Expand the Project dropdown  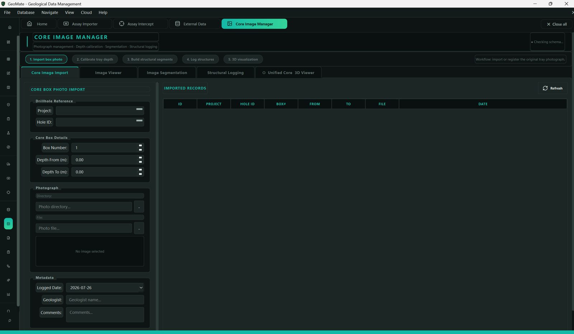click(x=100, y=111)
